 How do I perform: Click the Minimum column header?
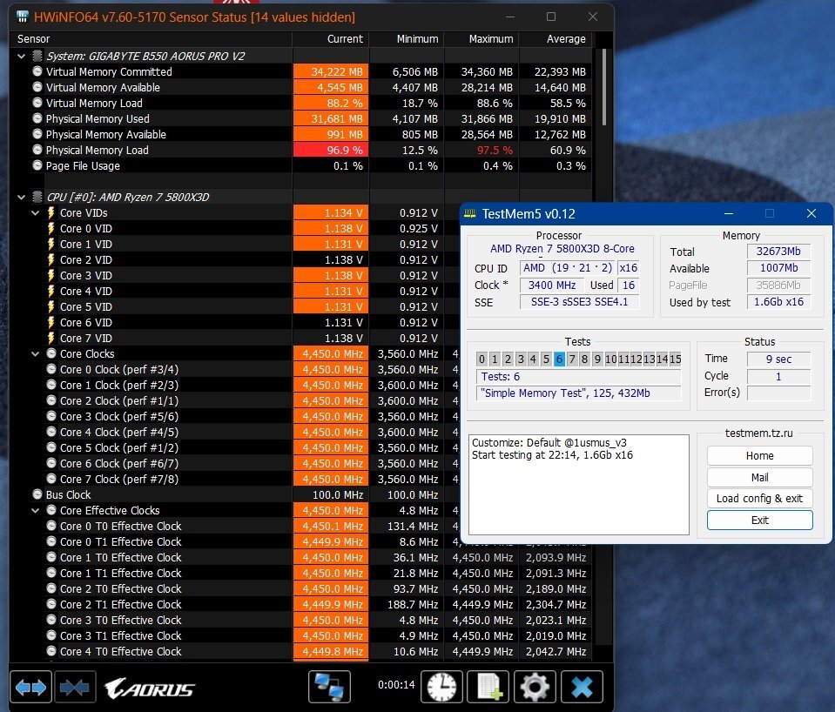[x=407, y=39]
